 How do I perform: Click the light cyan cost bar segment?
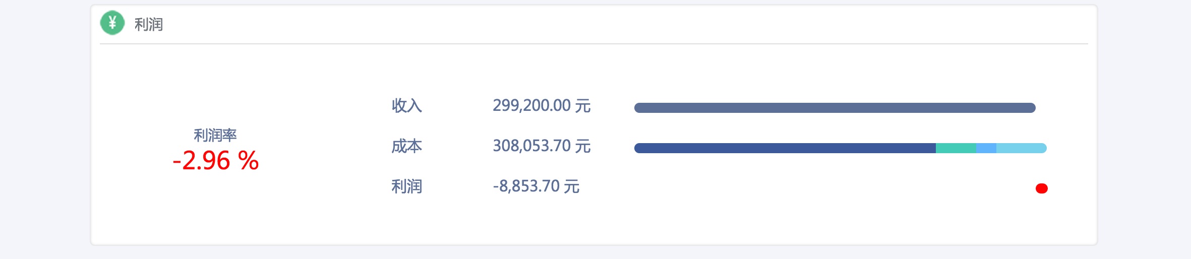(1022, 148)
